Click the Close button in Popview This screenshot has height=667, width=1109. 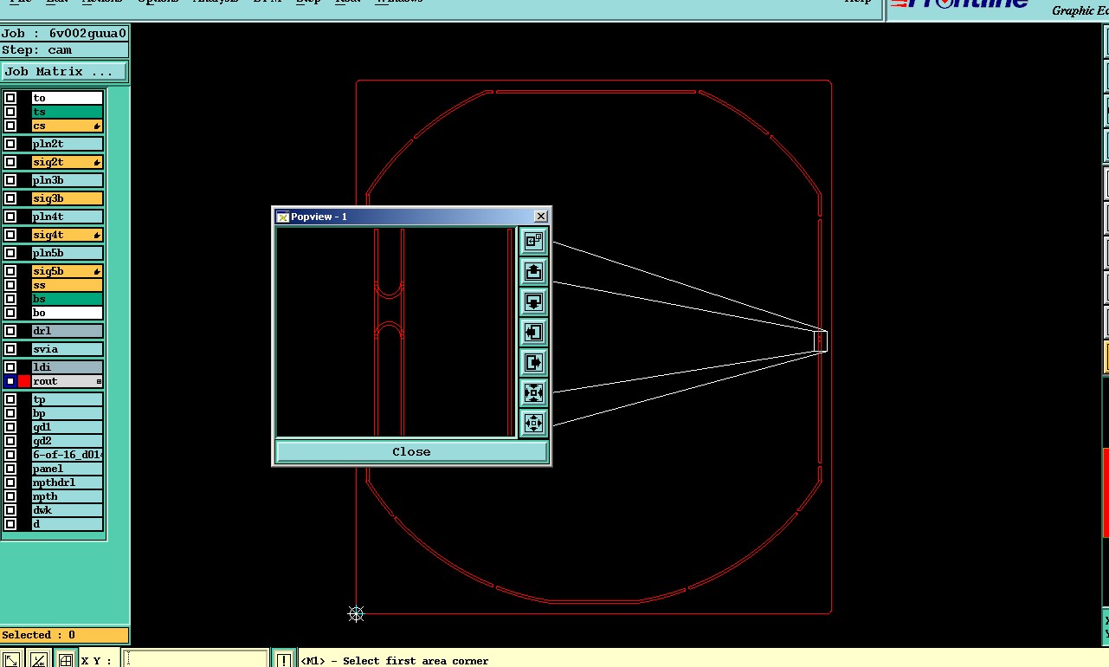411,451
